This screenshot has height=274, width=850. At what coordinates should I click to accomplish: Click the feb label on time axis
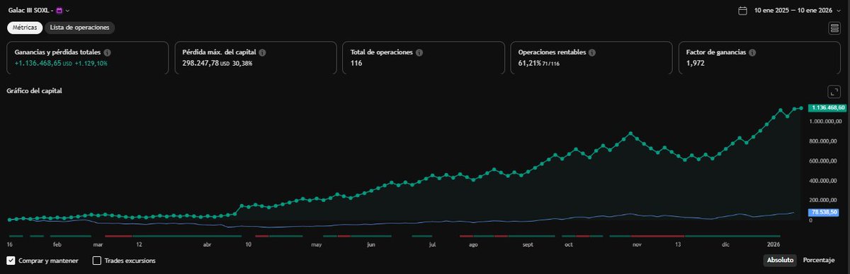(x=58, y=244)
